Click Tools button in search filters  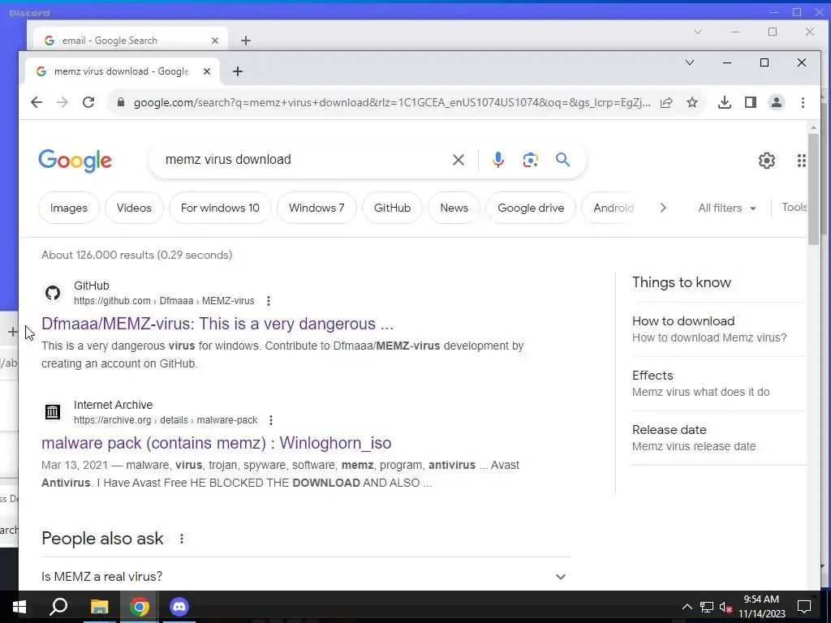pos(794,207)
